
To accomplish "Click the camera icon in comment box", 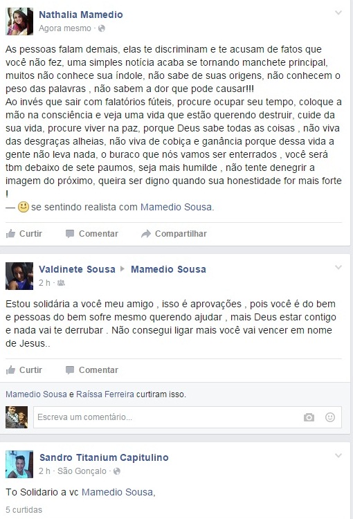I will click(x=309, y=417).
